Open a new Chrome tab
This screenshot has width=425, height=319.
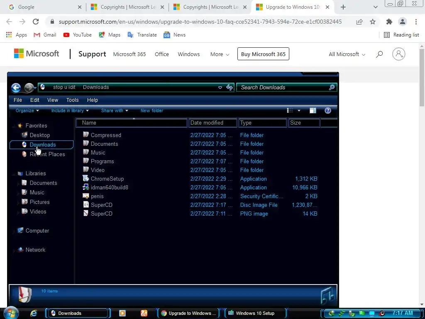click(343, 7)
